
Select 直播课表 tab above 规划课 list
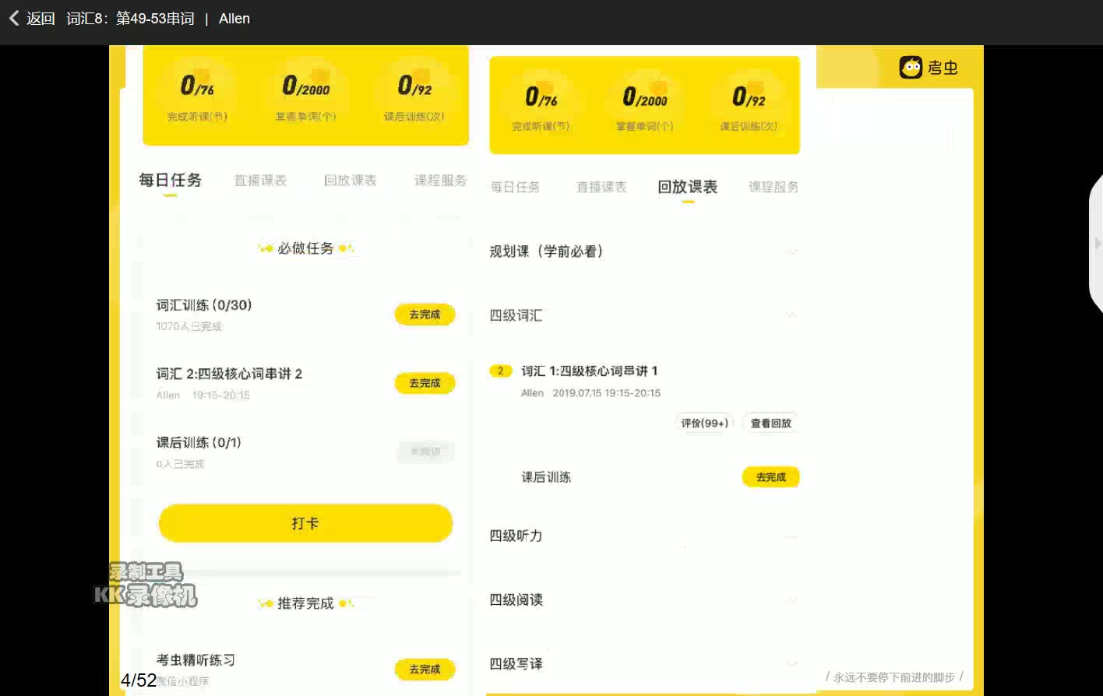pyautogui.click(x=601, y=187)
